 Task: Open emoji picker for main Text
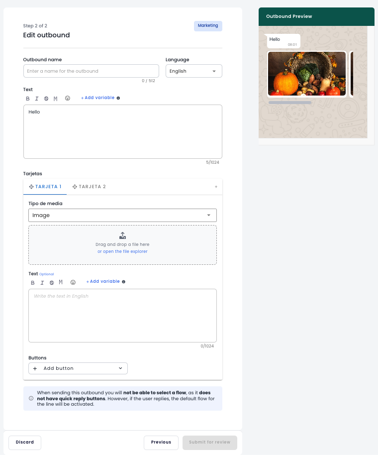coord(68,99)
